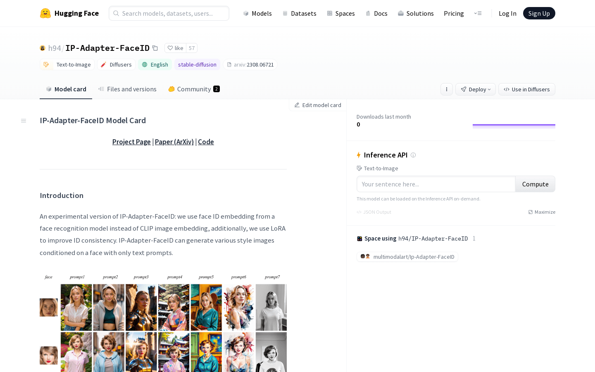Click the Your sentence here input field
The image size is (595, 372).
pos(436,184)
